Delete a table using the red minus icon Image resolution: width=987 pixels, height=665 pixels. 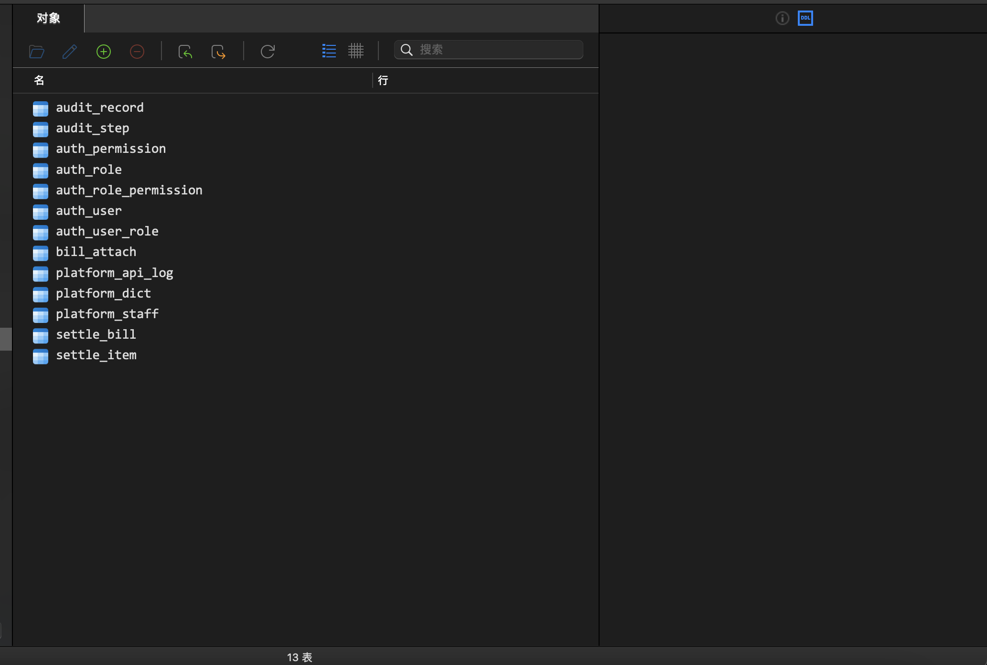(x=137, y=51)
